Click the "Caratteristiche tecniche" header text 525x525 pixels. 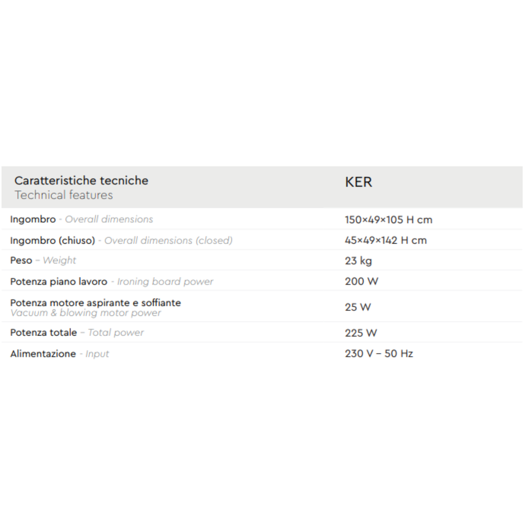point(81,181)
